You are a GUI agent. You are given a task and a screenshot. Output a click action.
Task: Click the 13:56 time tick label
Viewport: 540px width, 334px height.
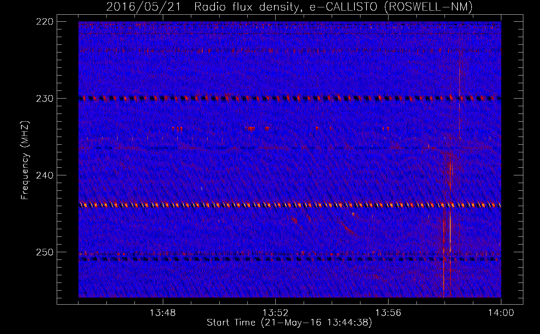click(388, 313)
